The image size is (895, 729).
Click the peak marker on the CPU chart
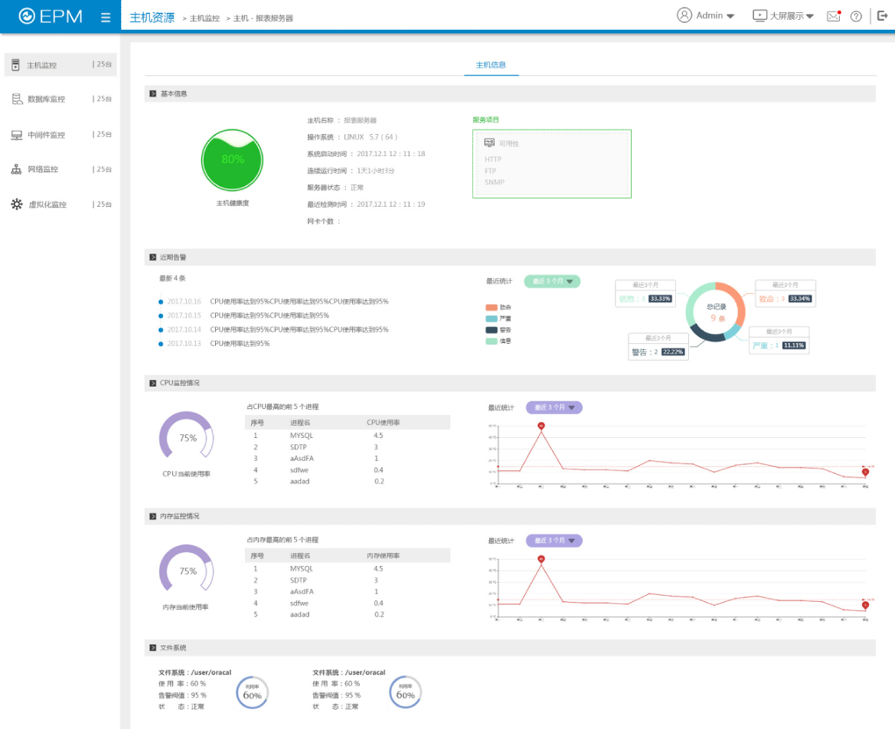point(541,426)
